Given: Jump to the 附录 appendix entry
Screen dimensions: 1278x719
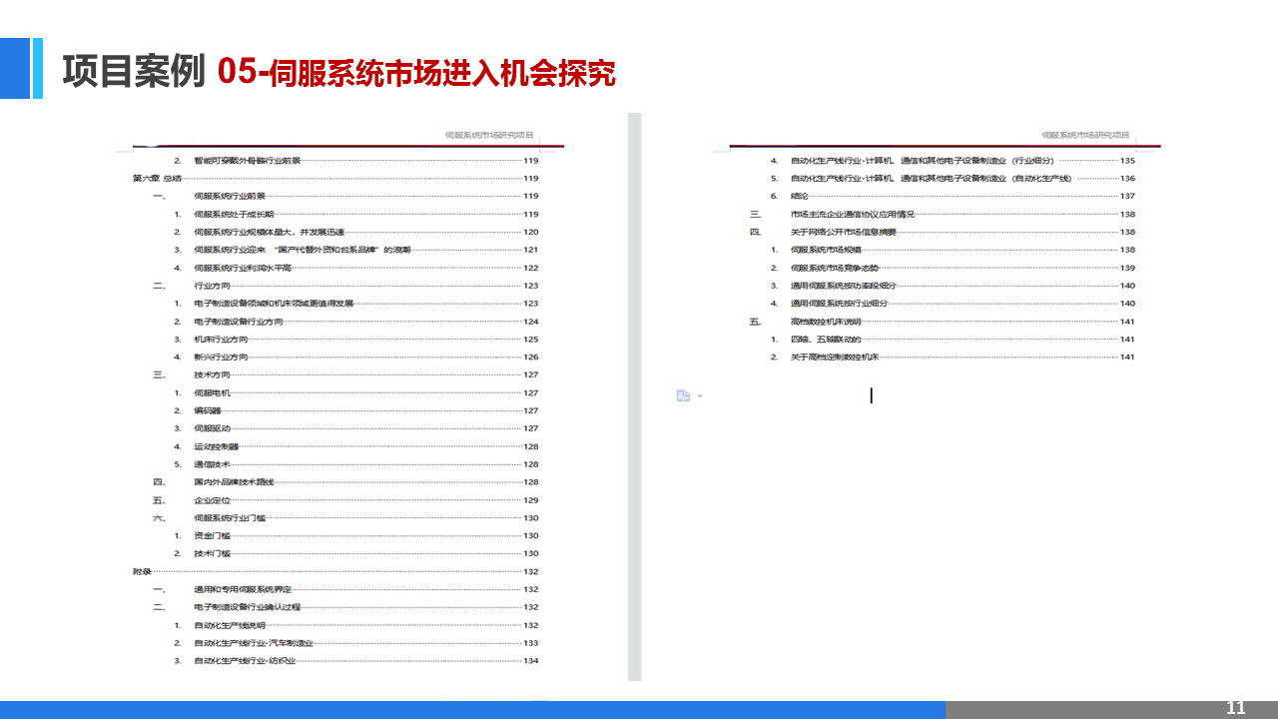Looking at the screenshot, I should 142,572.
